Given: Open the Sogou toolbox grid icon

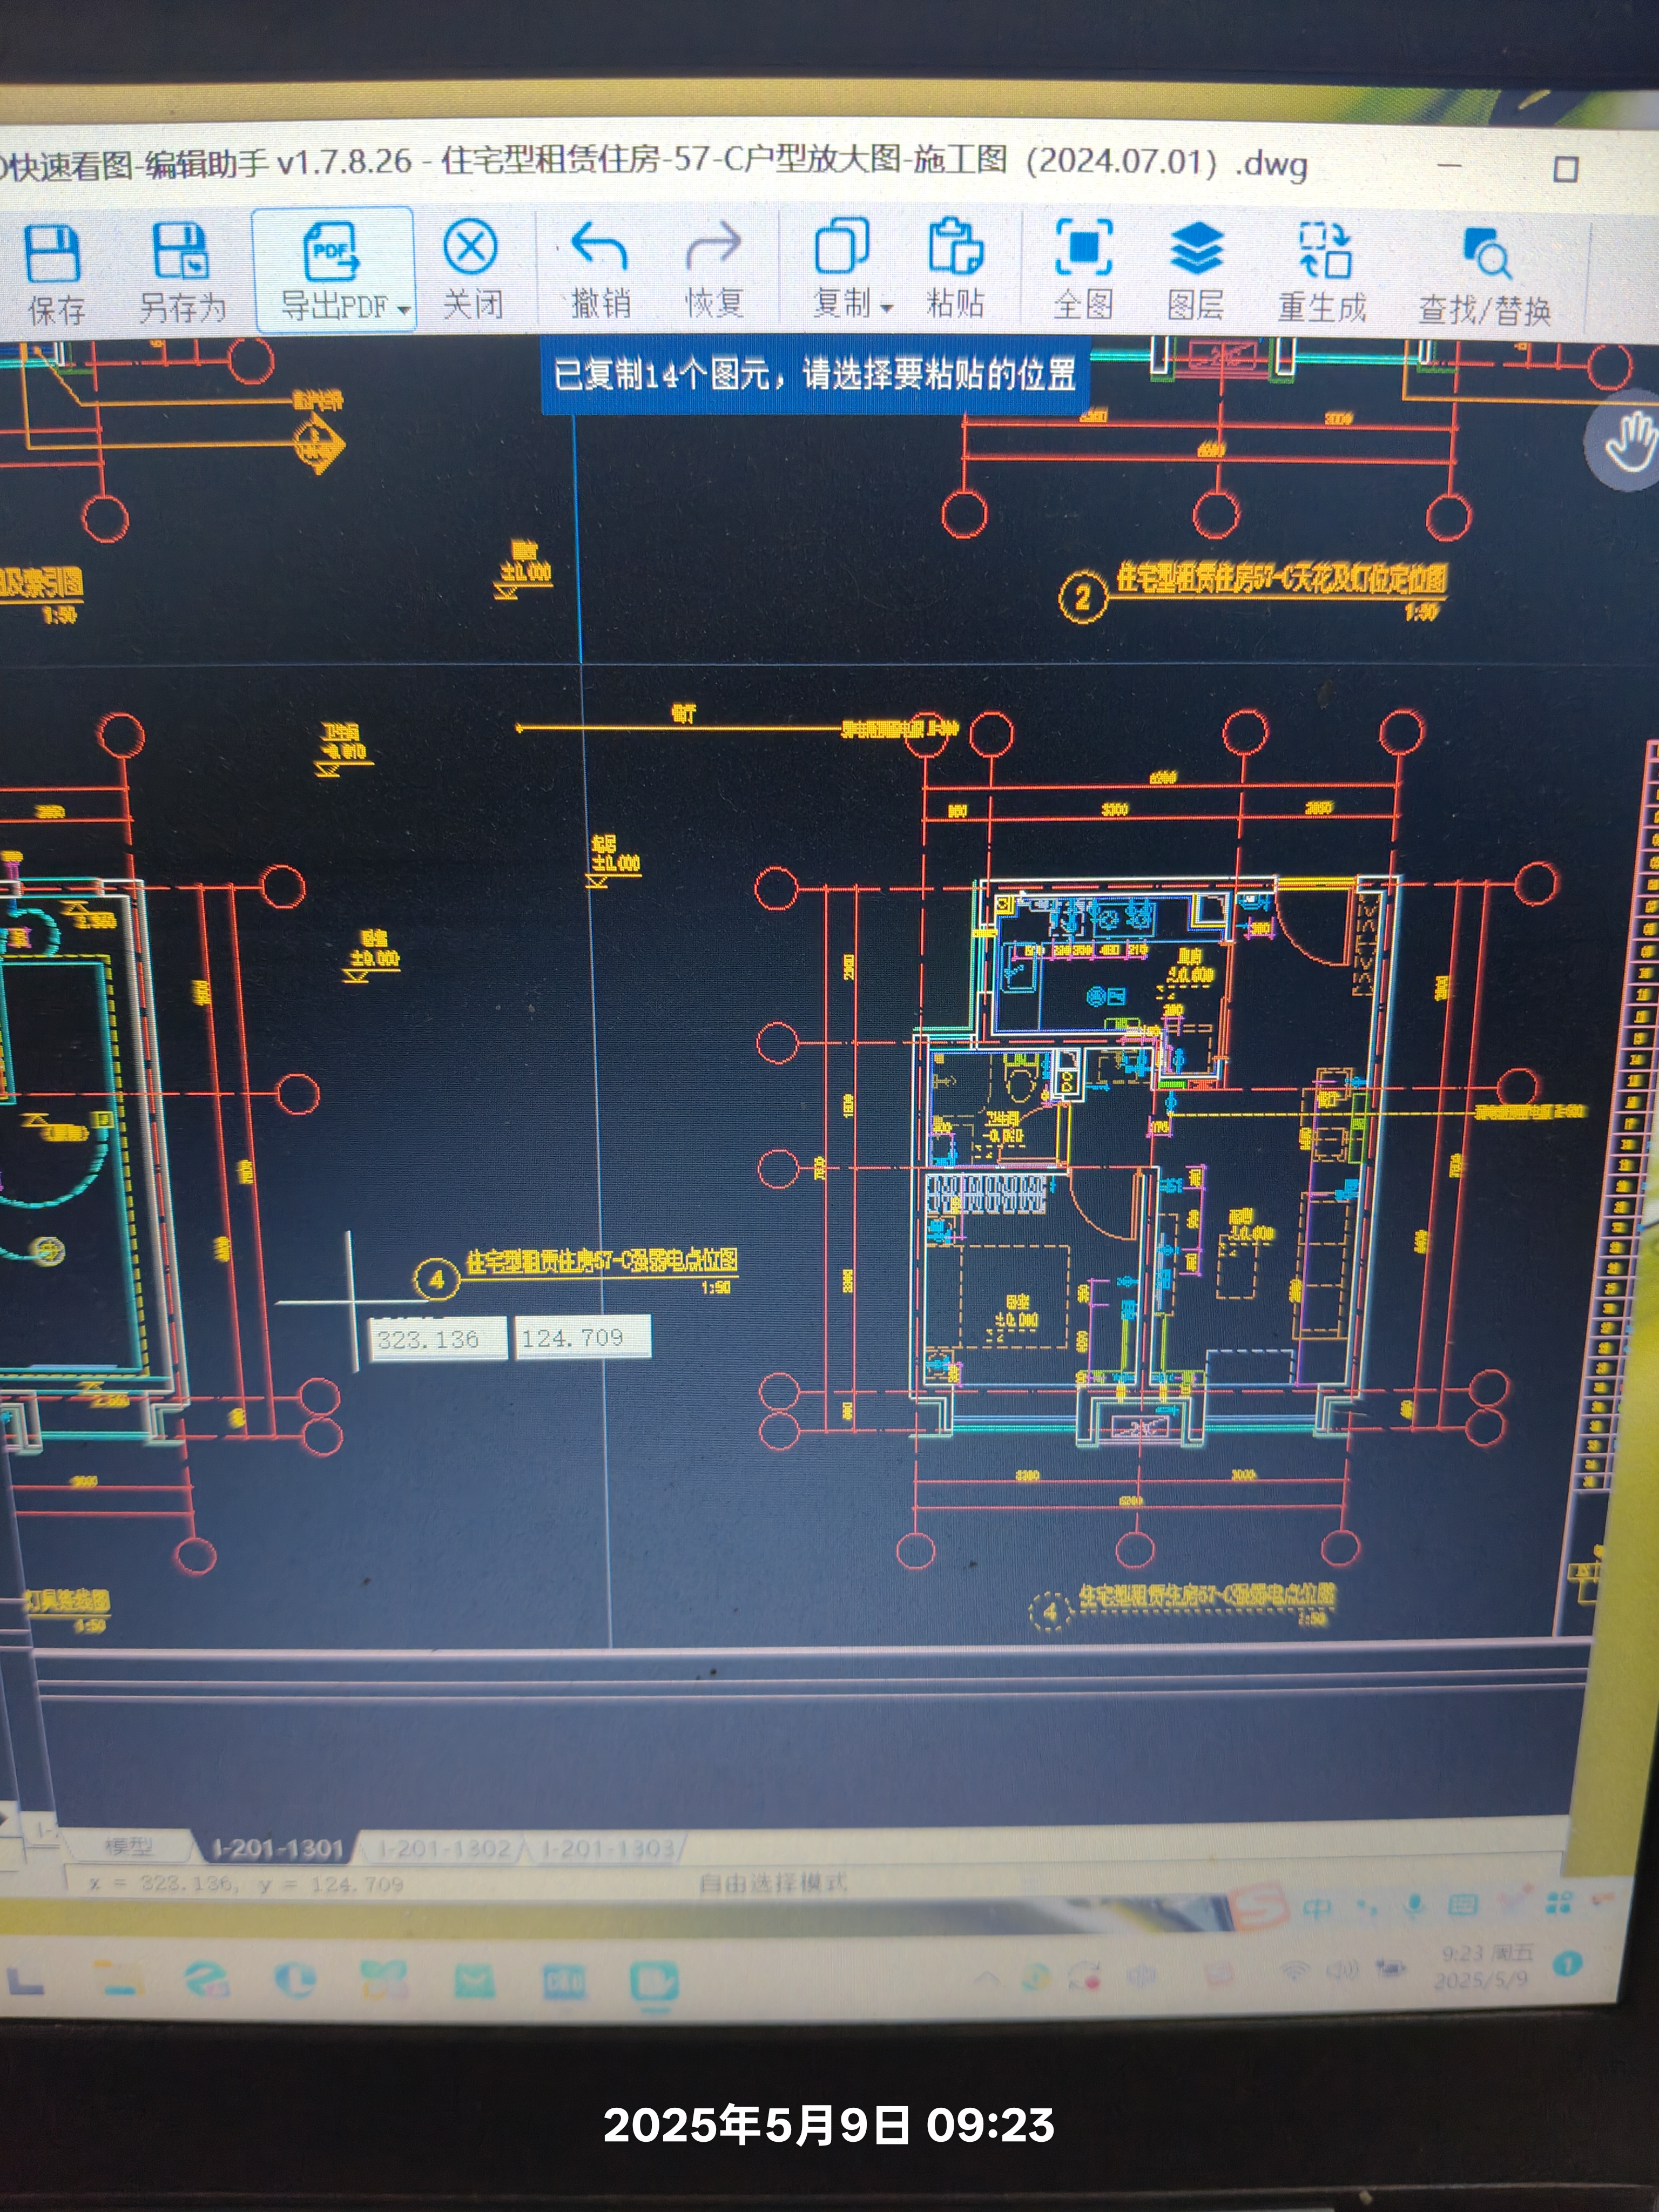Looking at the screenshot, I should click(x=1558, y=1902).
